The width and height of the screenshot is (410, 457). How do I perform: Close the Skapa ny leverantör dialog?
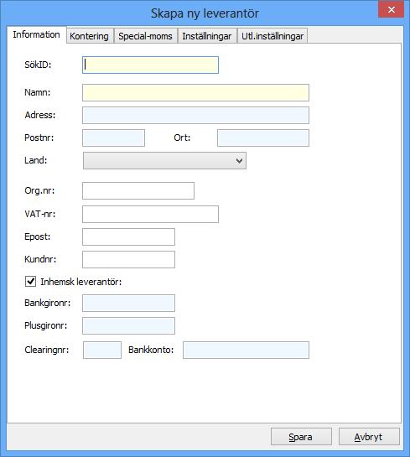click(x=391, y=9)
